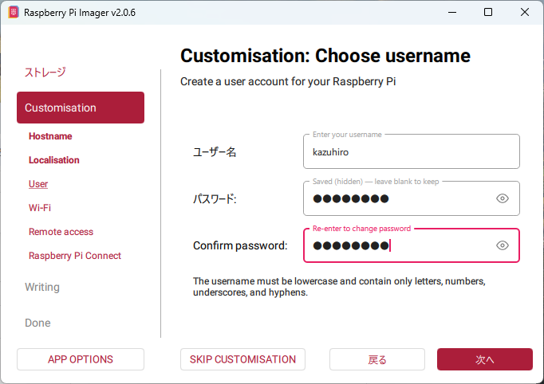Select the Customisation sidebar step
The height and width of the screenshot is (384, 544).
pyautogui.click(x=80, y=108)
